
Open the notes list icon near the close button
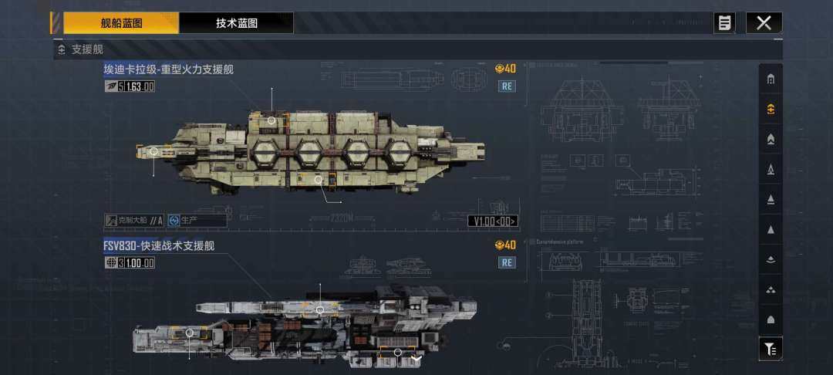tap(724, 23)
